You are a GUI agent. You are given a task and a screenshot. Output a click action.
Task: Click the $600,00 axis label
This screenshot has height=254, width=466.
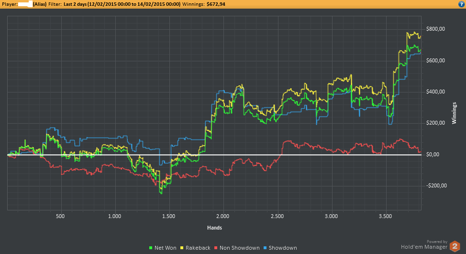point(436,60)
